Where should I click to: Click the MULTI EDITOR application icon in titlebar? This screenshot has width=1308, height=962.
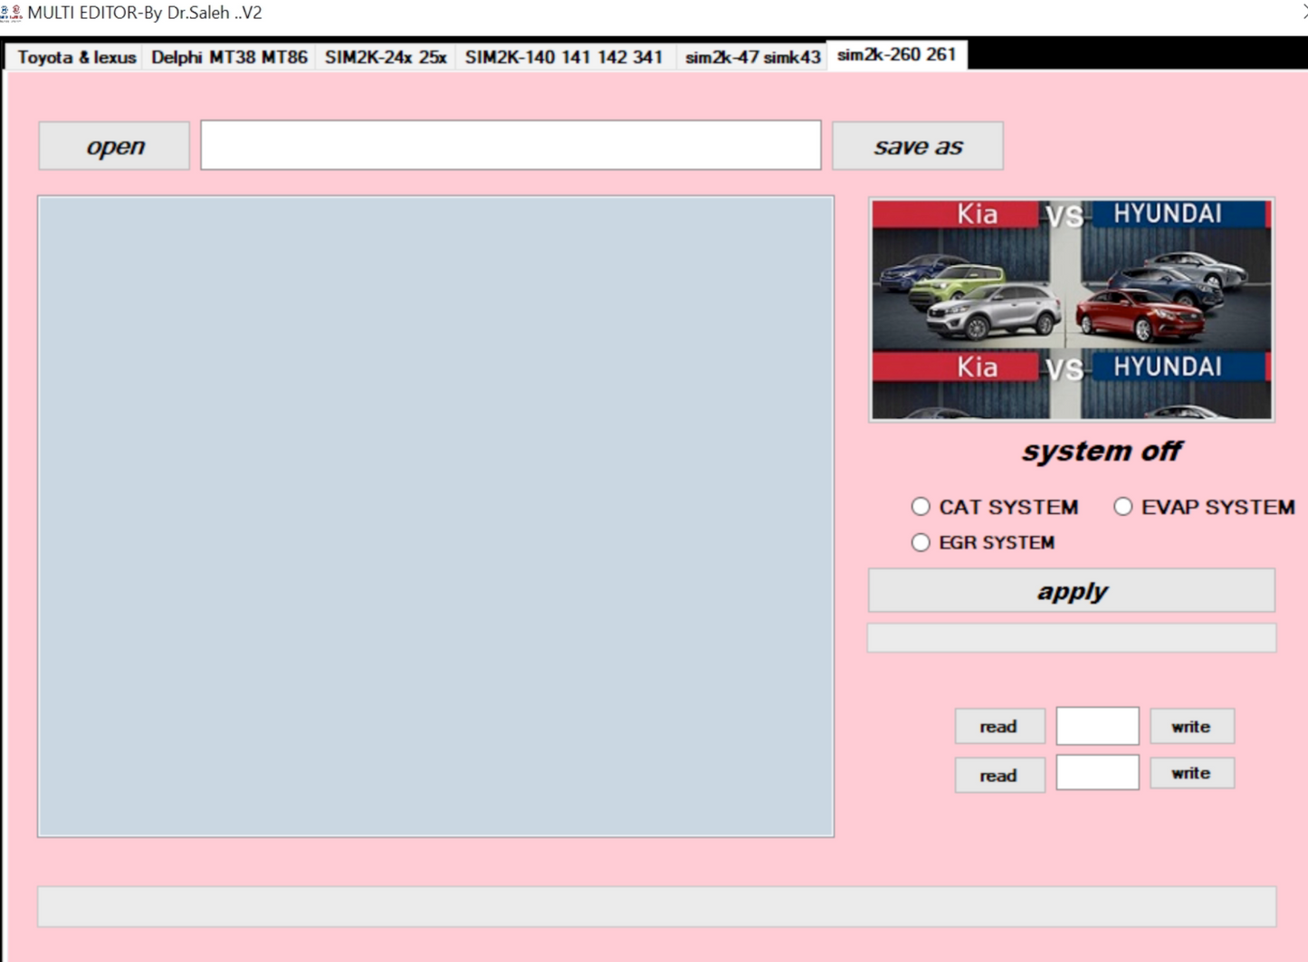point(12,12)
